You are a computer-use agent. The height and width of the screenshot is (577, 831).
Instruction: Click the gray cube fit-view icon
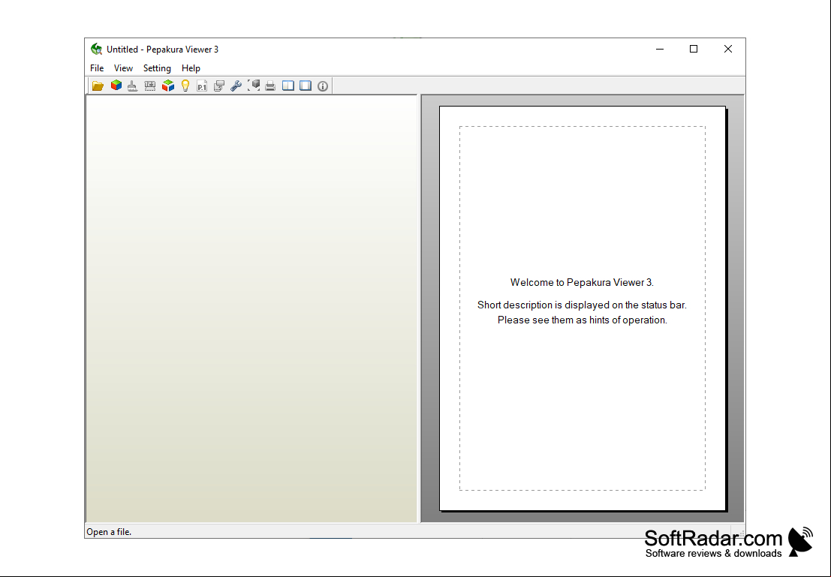[253, 86]
